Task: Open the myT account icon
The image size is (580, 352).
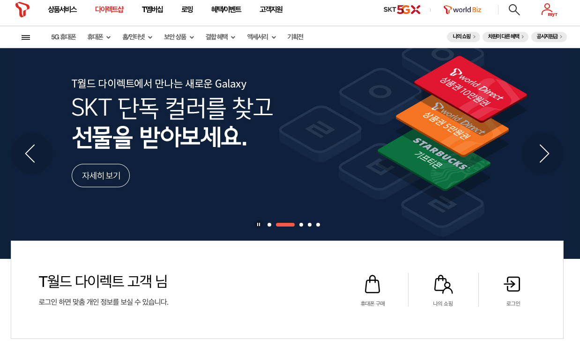Action: 549,10
